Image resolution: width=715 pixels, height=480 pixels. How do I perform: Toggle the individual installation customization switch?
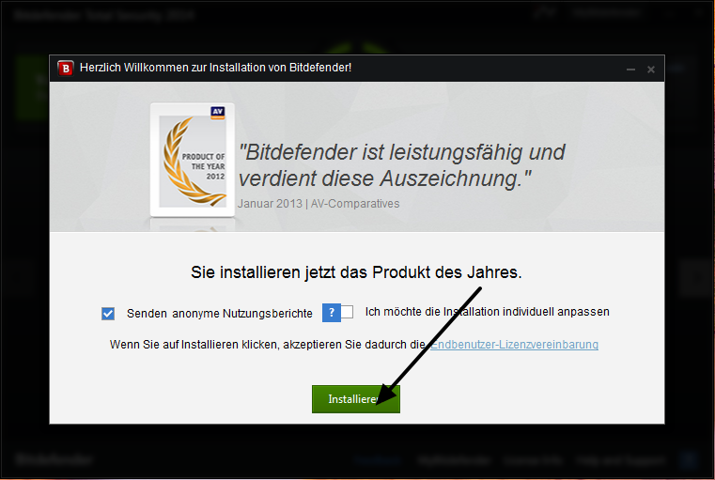347,312
